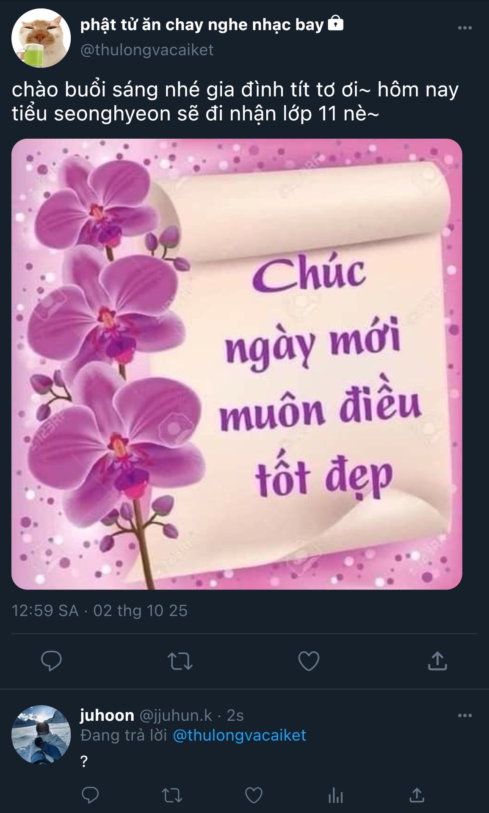View analytics on juhoon's reply
The height and width of the screenshot is (813, 489).
coord(335,795)
